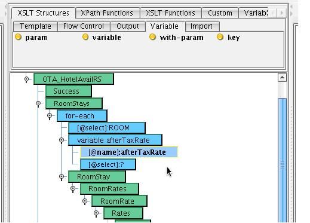Collapse the for-each node
This screenshot has height=223, width=310.
click(x=50, y=115)
